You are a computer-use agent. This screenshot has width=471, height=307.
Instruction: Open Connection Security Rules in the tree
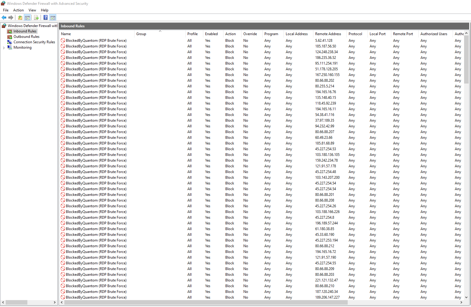pyautogui.click(x=34, y=42)
